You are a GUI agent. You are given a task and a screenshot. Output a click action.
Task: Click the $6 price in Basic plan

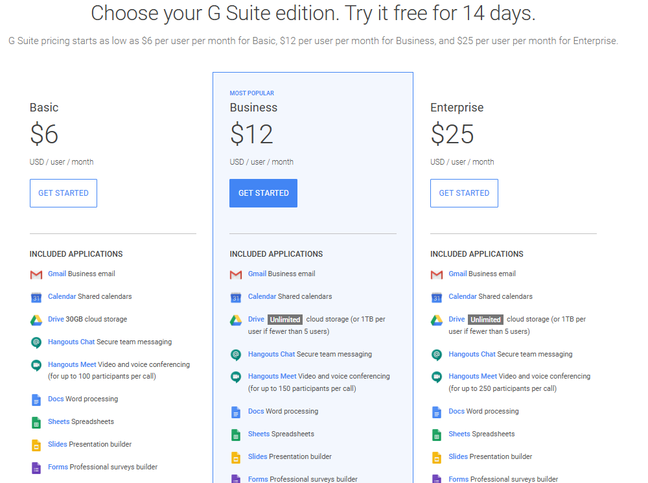44,134
